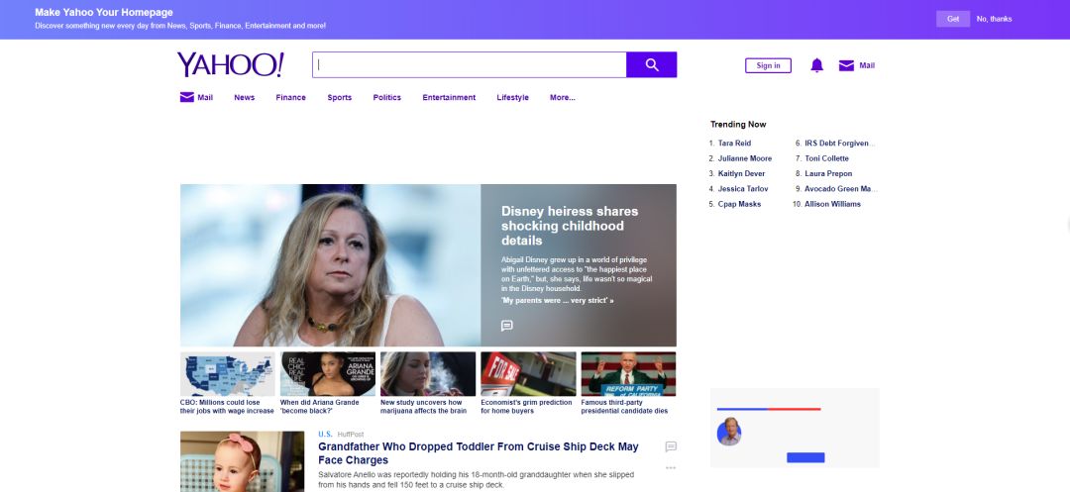Viewport: 1070px width, 492px height.
Task: Open the US map CBO wage thumbnail
Action: coord(227,373)
